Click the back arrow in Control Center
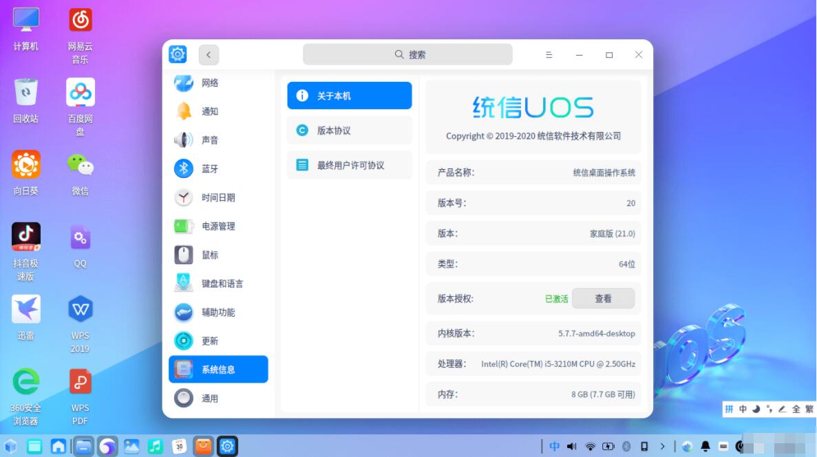 [x=209, y=55]
